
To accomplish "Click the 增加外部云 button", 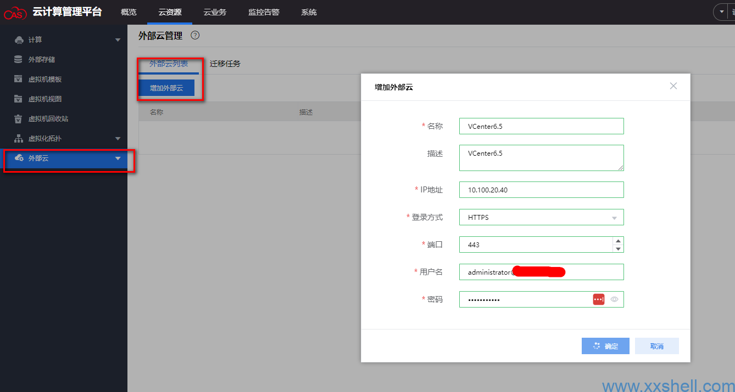I will pos(166,88).
